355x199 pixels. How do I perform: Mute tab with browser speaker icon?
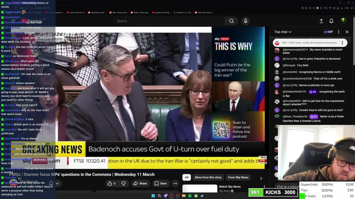[330, 8]
